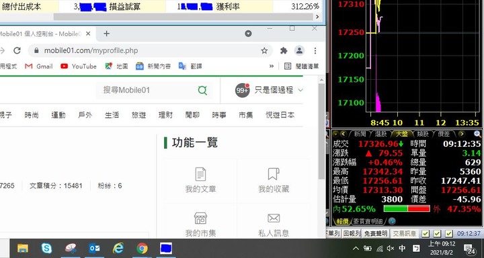Bookmark this page with the star icon
This screenshot has width=484, height=258.
click(264, 50)
